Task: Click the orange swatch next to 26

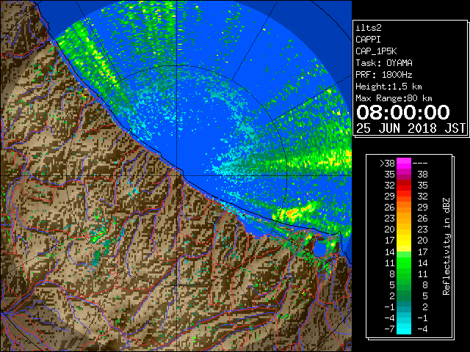Action: tap(404, 208)
